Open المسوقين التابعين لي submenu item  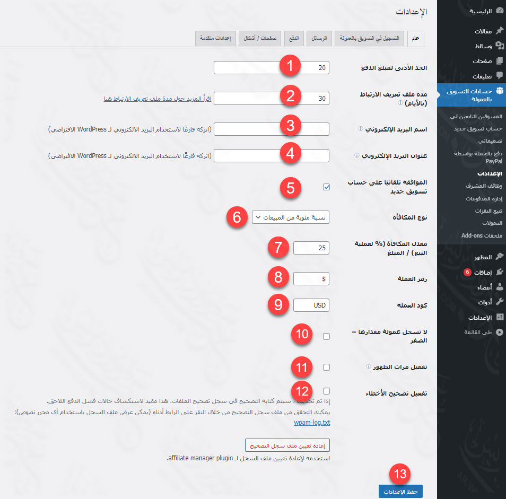tap(476, 117)
